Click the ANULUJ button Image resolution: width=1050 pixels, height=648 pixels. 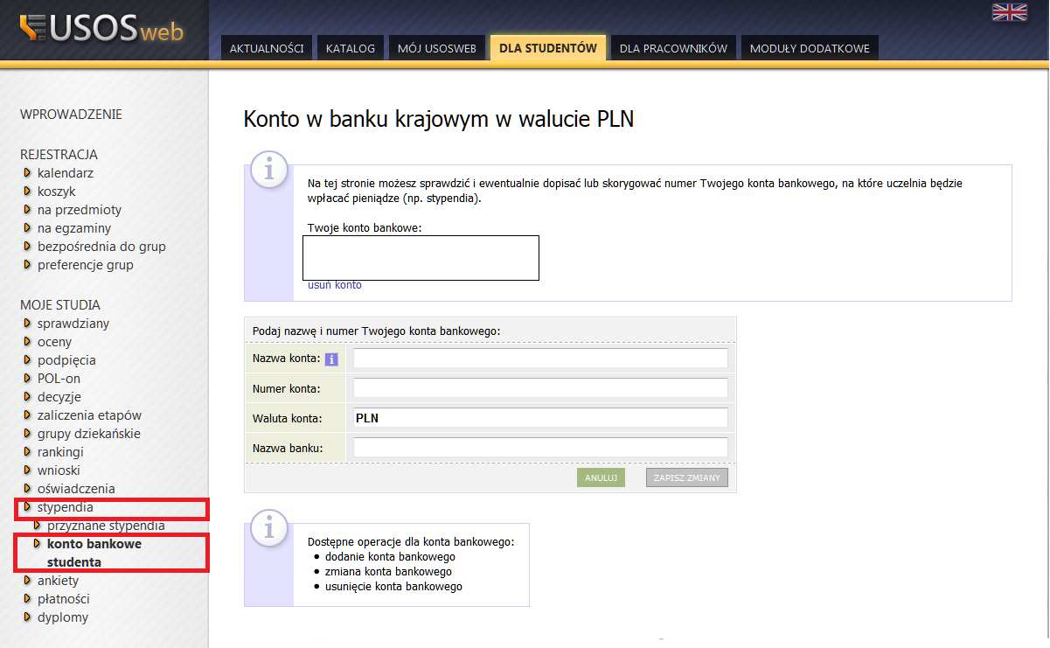[601, 477]
